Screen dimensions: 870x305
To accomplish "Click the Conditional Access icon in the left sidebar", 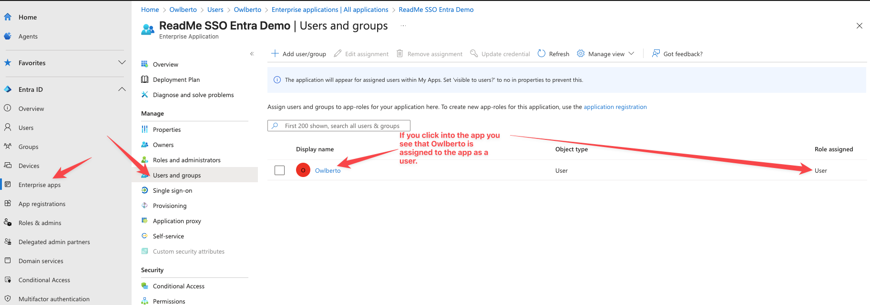I will [x=8, y=280].
